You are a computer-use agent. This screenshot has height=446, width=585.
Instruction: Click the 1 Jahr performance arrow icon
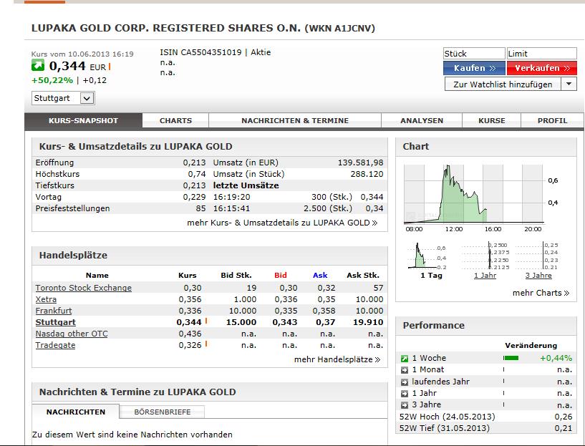pos(405,393)
